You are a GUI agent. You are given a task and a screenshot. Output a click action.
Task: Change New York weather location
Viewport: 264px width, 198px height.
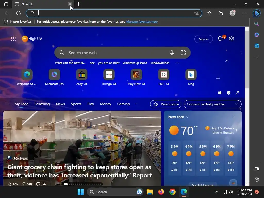[178, 117]
